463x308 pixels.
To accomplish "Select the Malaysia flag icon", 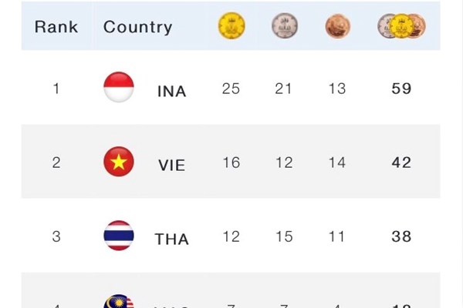I will pyautogui.click(x=119, y=303).
